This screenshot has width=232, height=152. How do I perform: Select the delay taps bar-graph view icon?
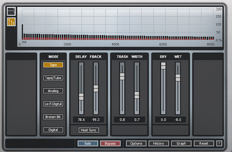tap(11, 22)
